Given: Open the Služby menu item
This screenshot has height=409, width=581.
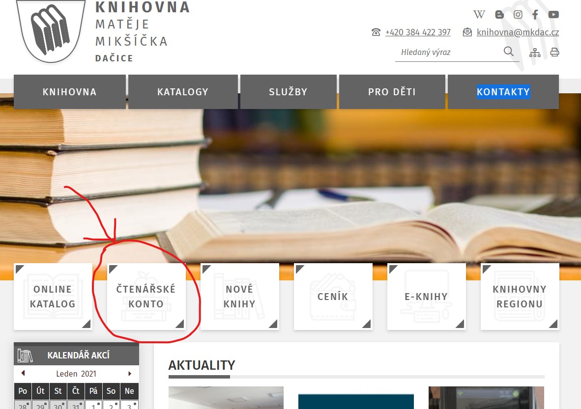Looking at the screenshot, I should [x=288, y=92].
